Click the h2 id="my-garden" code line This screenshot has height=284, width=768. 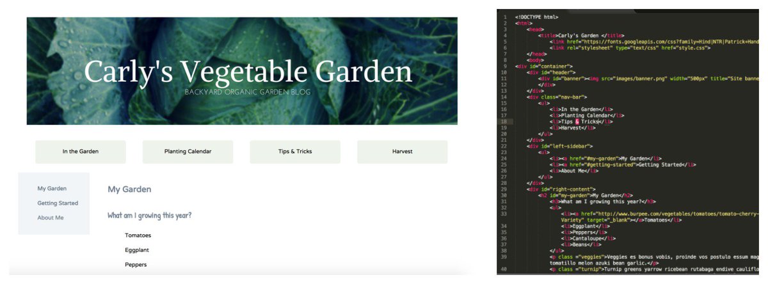(x=586, y=195)
